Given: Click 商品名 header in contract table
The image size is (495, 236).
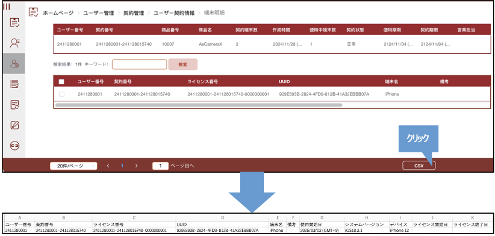Looking at the screenshot, I should point(205,30).
